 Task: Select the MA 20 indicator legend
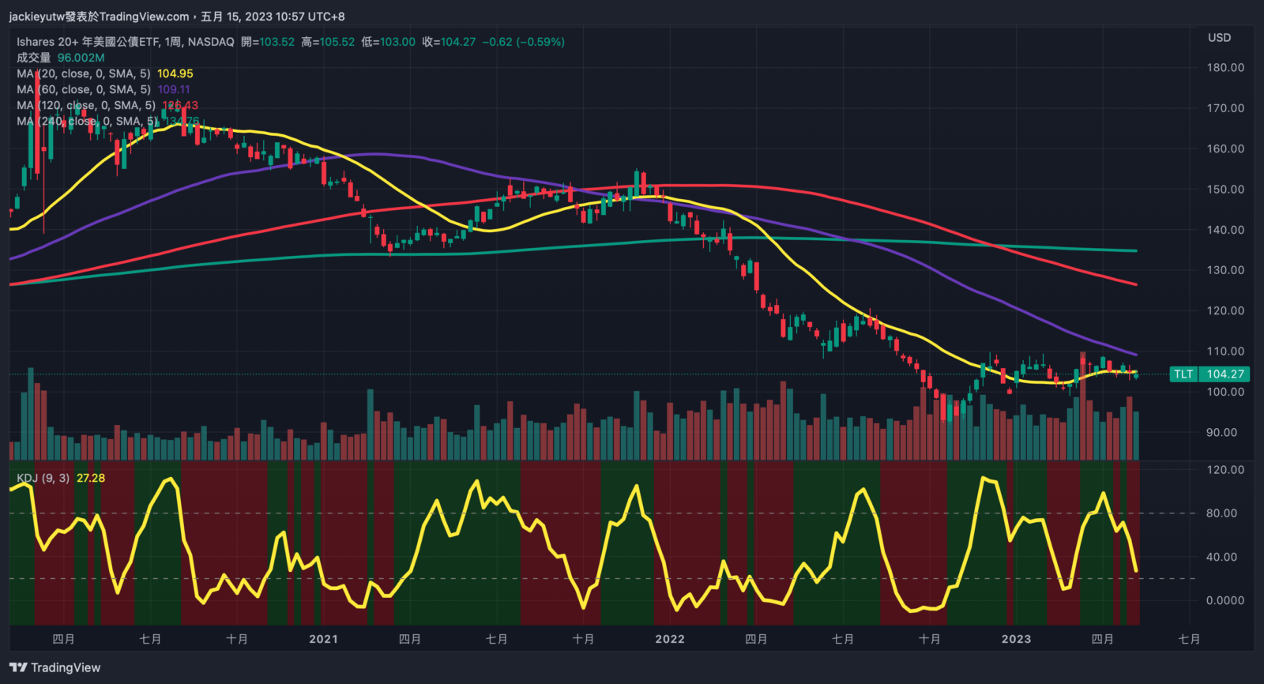point(84,73)
